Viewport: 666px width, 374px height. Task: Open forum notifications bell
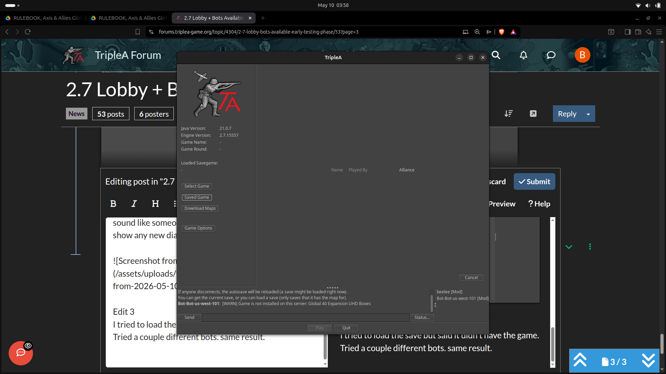tap(523, 55)
